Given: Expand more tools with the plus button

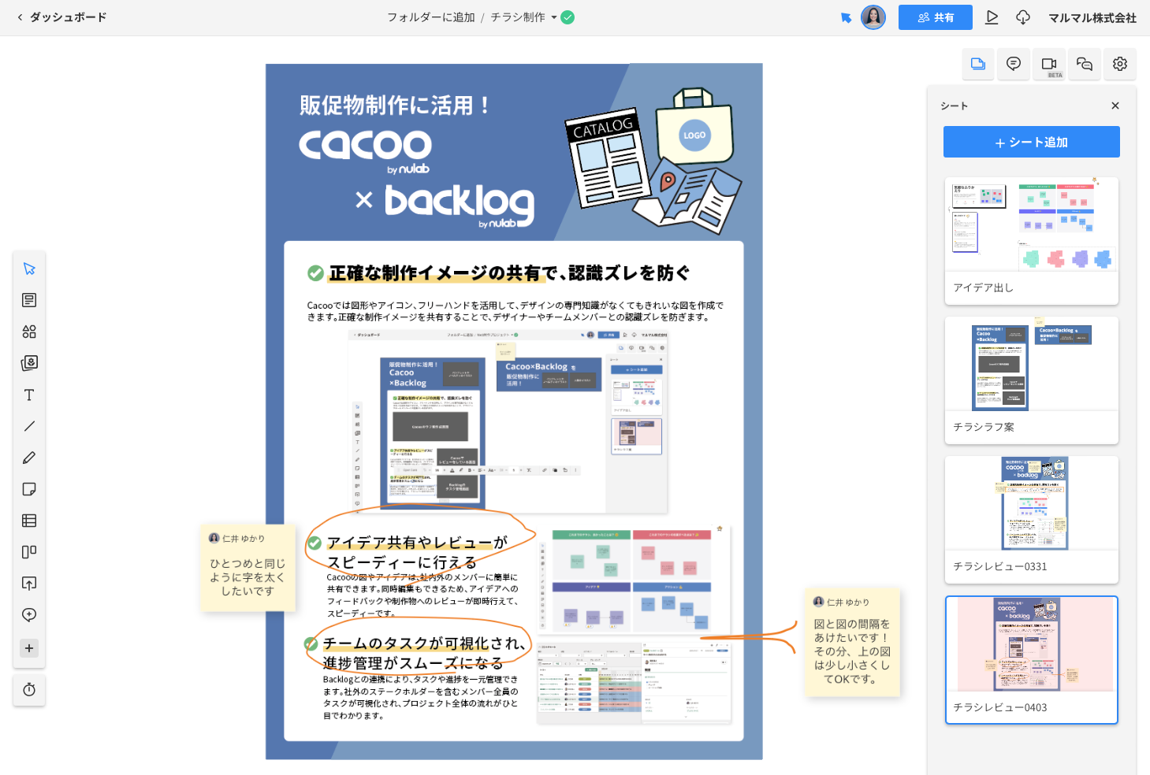Looking at the screenshot, I should pyautogui.click(x=29, y=647).
